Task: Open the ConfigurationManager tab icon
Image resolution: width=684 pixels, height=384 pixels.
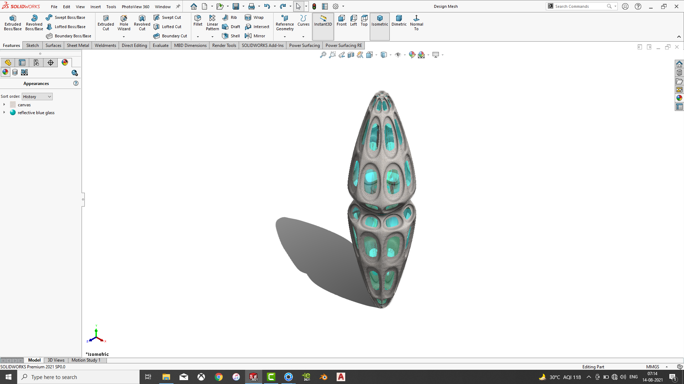Action: (36, 63)
